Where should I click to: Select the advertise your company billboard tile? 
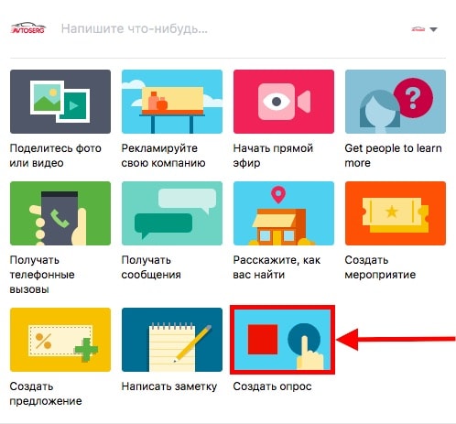point(172,102)
